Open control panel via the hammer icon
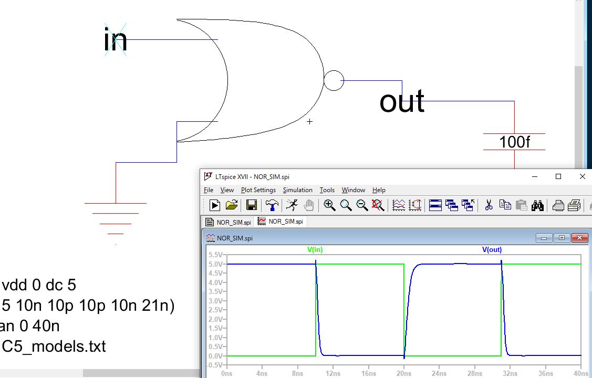Viewport: 592px width, 378px height. [272, 205]
